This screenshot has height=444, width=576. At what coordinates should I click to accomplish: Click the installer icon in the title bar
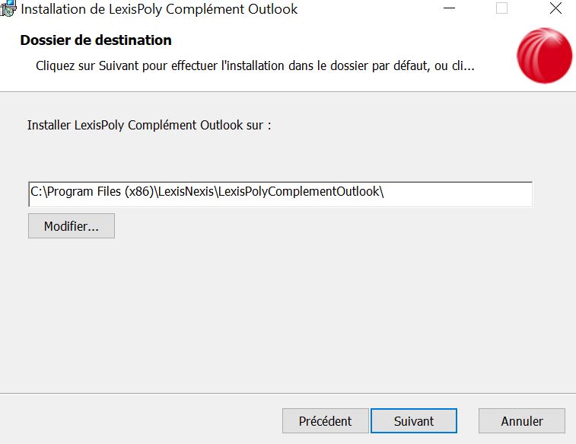[8, 8]
